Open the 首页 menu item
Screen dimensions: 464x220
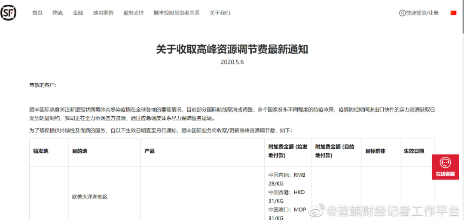[x=37, y=13]
